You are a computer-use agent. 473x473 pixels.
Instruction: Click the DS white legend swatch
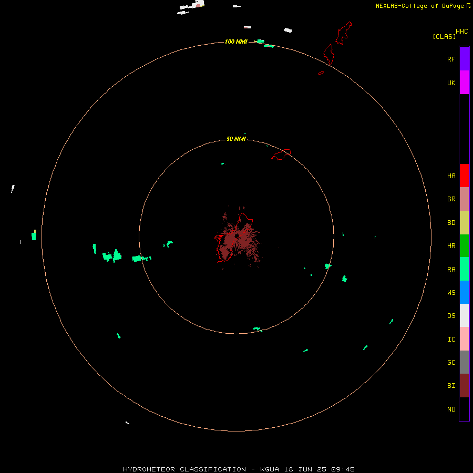[x=464, y=315]
